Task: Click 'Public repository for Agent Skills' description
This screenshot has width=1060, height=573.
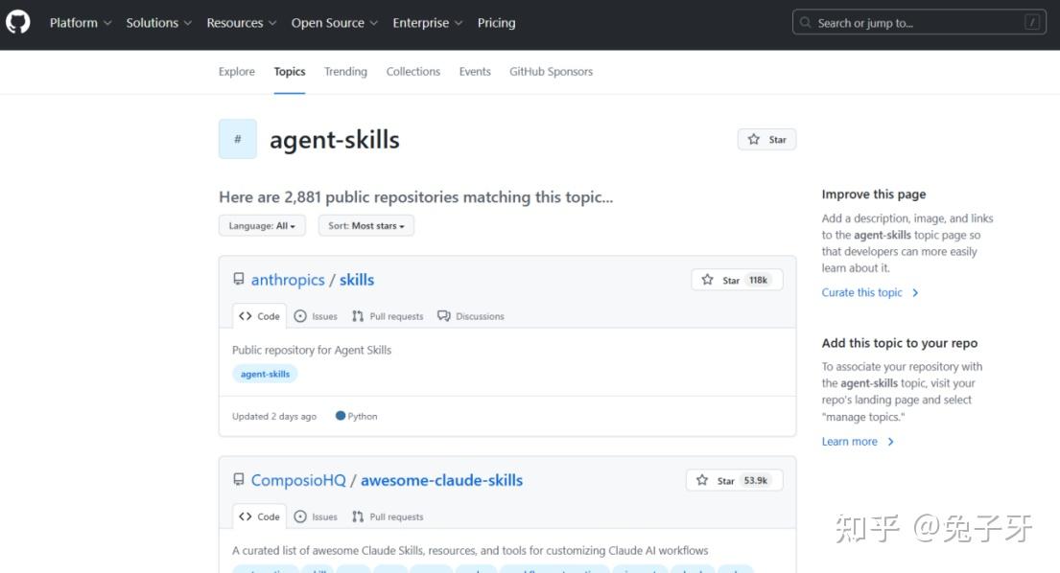Action: pos(312,350)
